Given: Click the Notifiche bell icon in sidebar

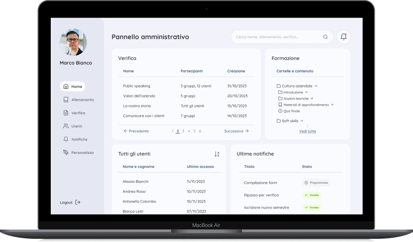Looking at the screenshot, I should (66, 139).
